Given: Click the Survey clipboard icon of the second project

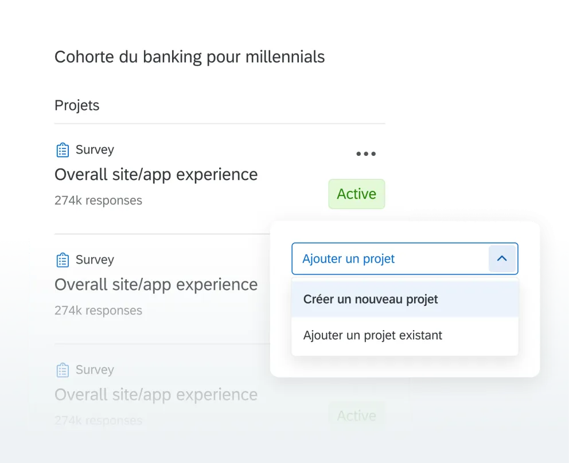Looking at the screenshot, I should [62, 259].
